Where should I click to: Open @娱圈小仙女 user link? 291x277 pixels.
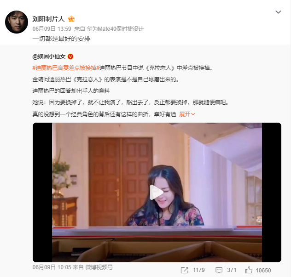coord(49,57)
